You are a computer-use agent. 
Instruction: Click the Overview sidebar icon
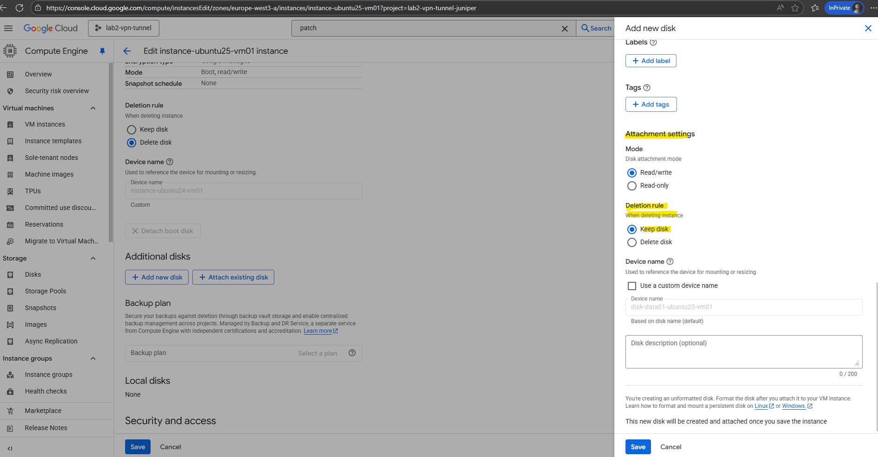coord(10,74)
